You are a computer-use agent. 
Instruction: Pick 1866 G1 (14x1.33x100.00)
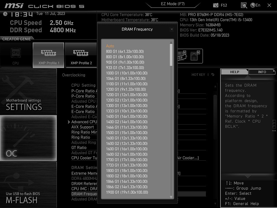point(127,181)
